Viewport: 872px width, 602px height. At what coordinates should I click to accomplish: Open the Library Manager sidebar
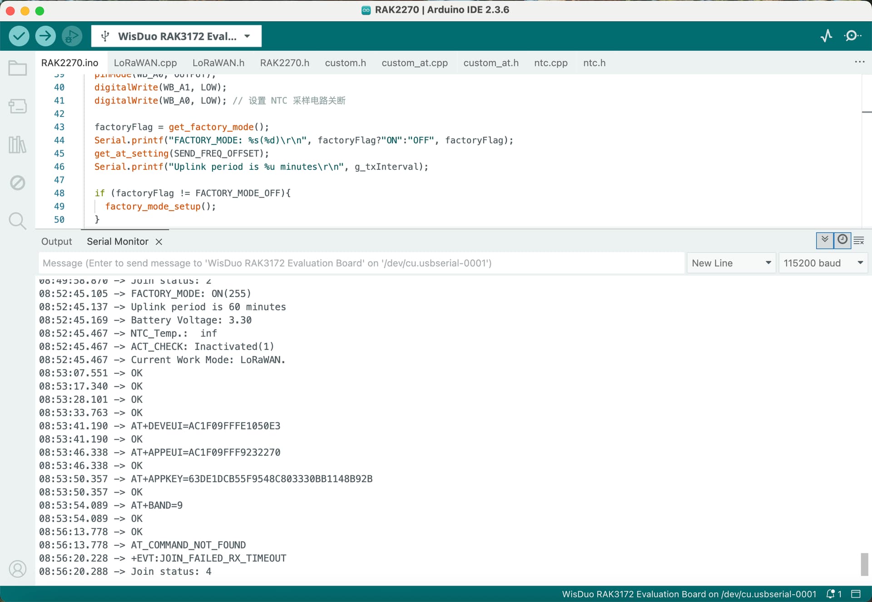[x=18, y=145]
